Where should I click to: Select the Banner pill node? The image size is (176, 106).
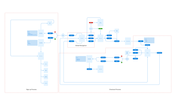pyautogui.click(x=91, y=41)
